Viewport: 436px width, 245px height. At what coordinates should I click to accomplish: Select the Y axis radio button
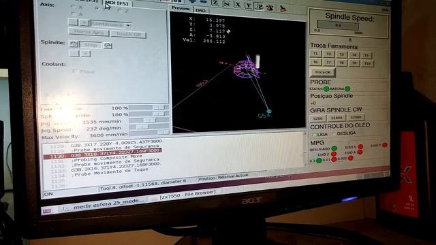97,8
